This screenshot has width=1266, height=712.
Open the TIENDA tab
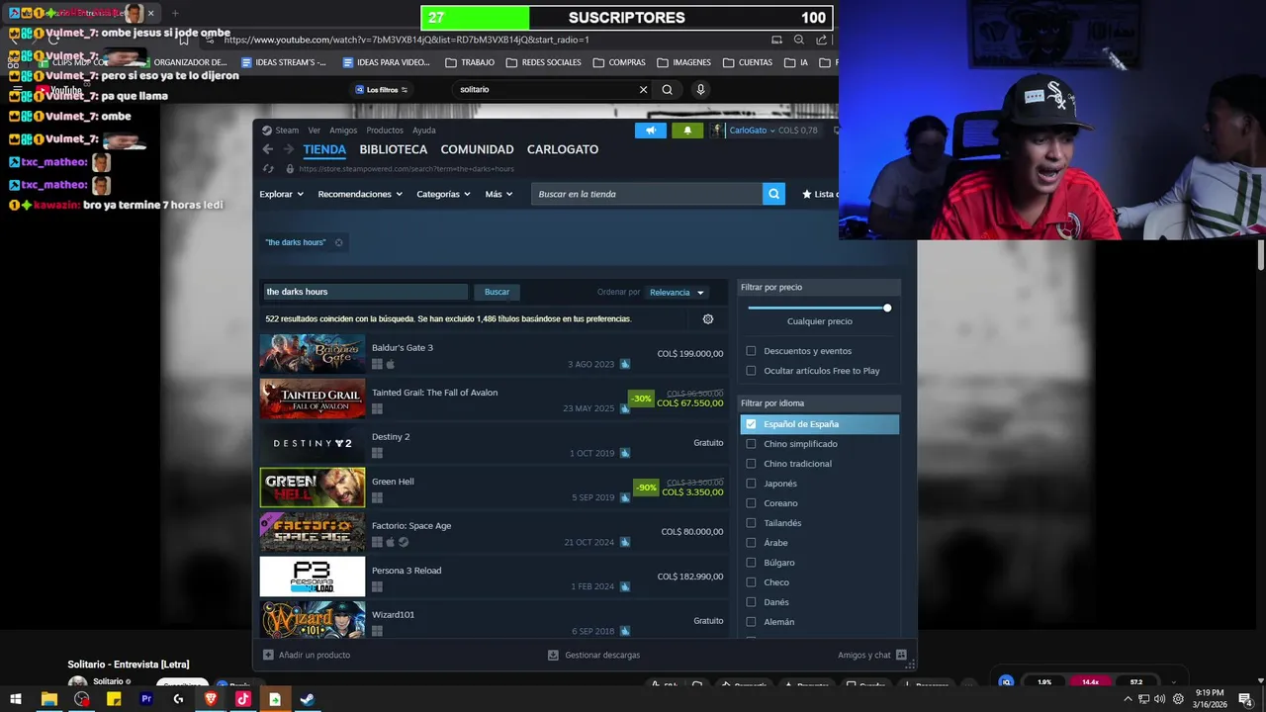click(x=324, y=149)
